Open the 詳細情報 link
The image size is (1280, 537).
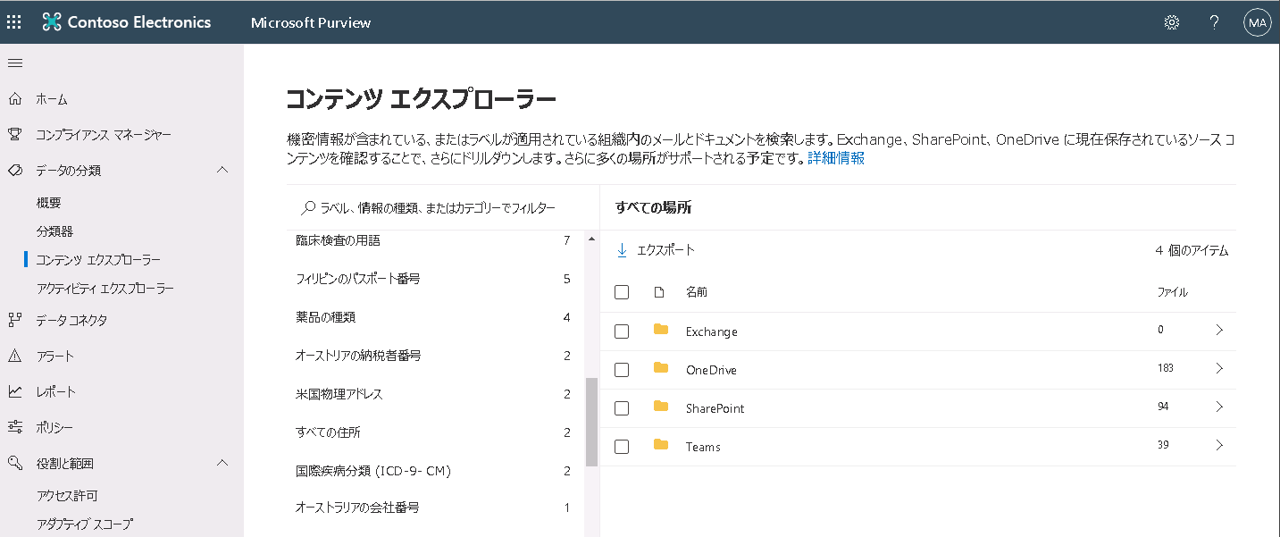(834, 156)
